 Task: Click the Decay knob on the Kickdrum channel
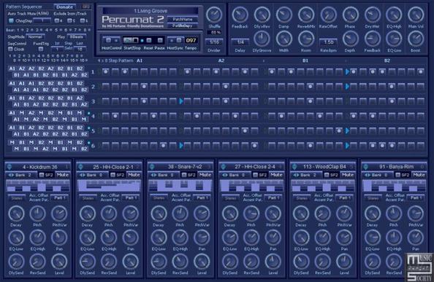click(16, 214)
